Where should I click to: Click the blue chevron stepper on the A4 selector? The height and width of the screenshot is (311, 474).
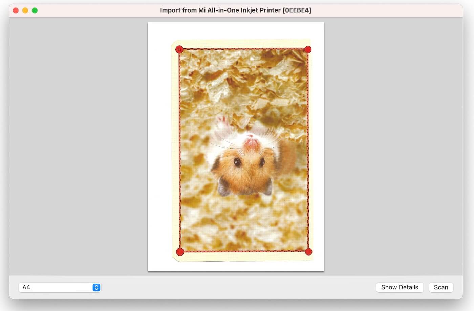pos(96,287)
